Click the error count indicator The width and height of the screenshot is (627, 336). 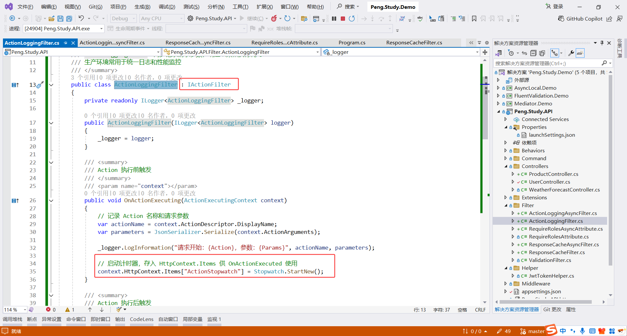coord(51,310)
